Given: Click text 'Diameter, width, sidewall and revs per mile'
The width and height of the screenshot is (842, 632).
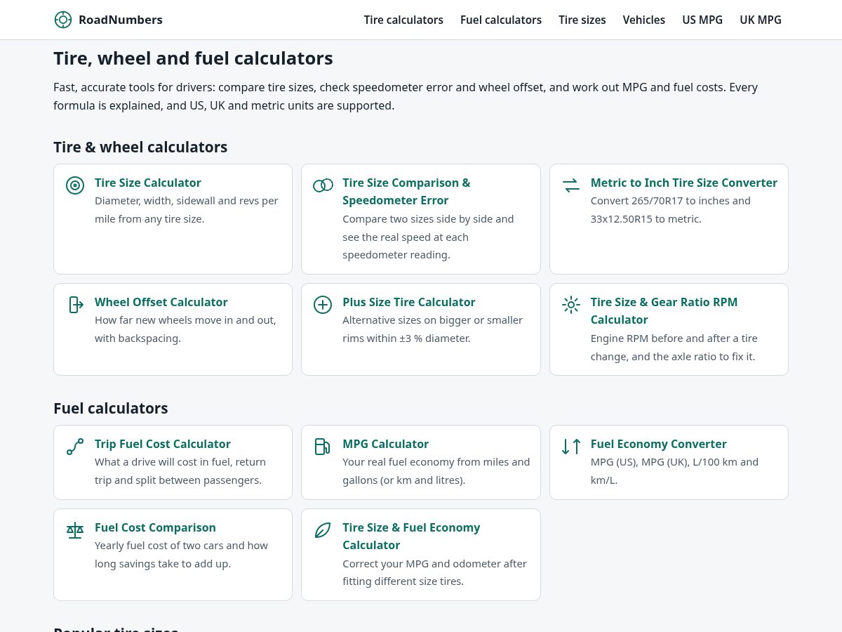Looking at the screenshot, I should click(186, 210).
